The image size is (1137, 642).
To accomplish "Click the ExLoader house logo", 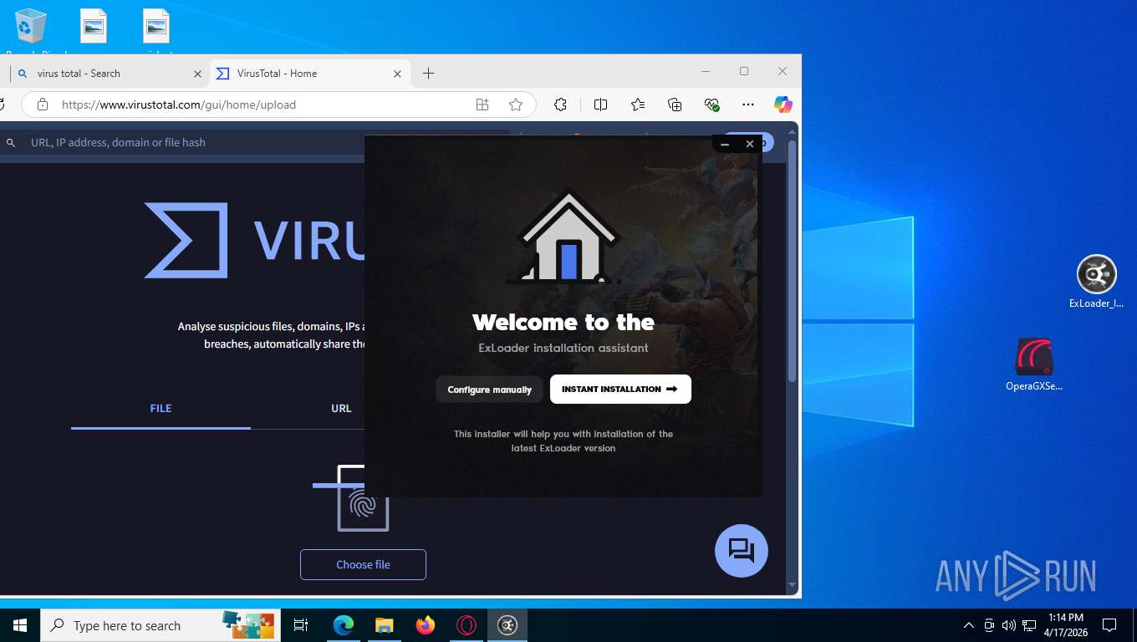I will pyautogui.click(x=568, y=237).
